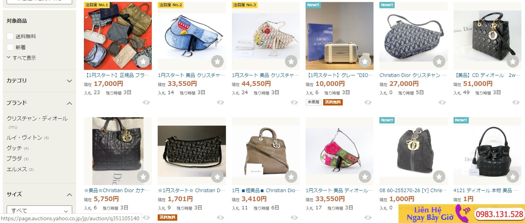Star the 1円 black drawstring bag
Image resolution: width=525 pixels, height=223 pixels.
(x=513, y=177)
